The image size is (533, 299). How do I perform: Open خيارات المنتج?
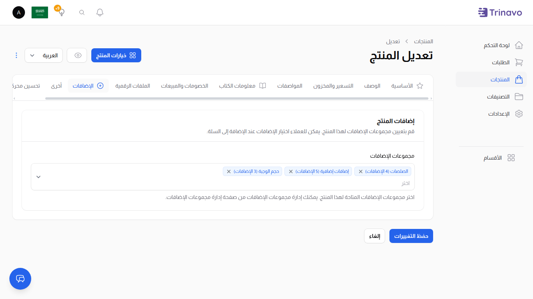point(116,55)
